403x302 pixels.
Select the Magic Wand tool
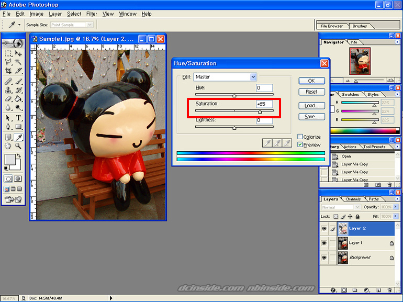pos(18,62)
